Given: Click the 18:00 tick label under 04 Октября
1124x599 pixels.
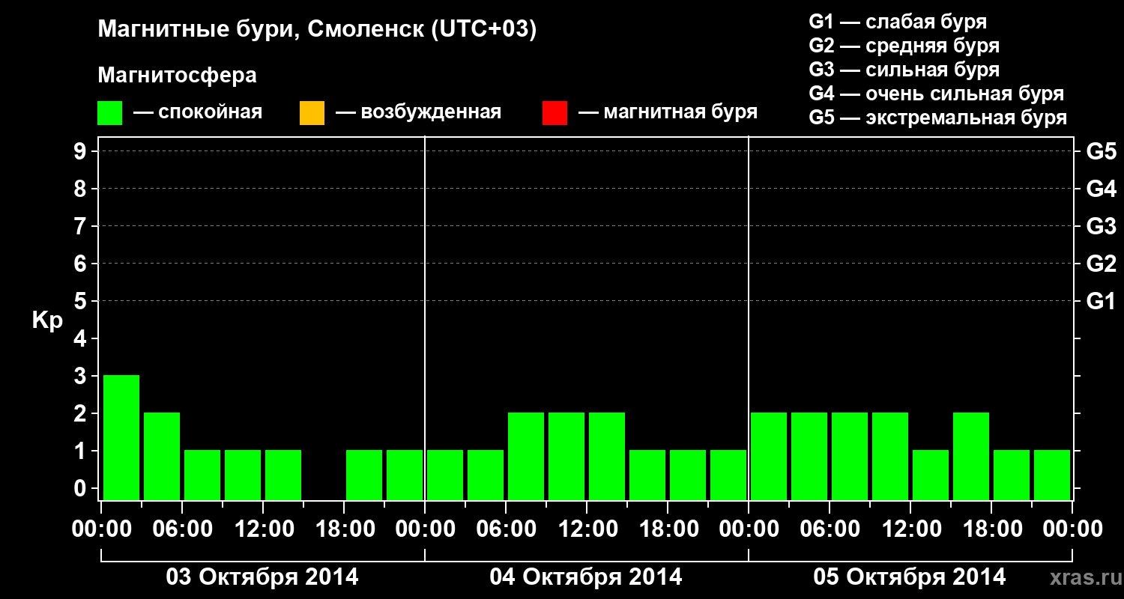Looking at the screenshot, I should 668,529.
